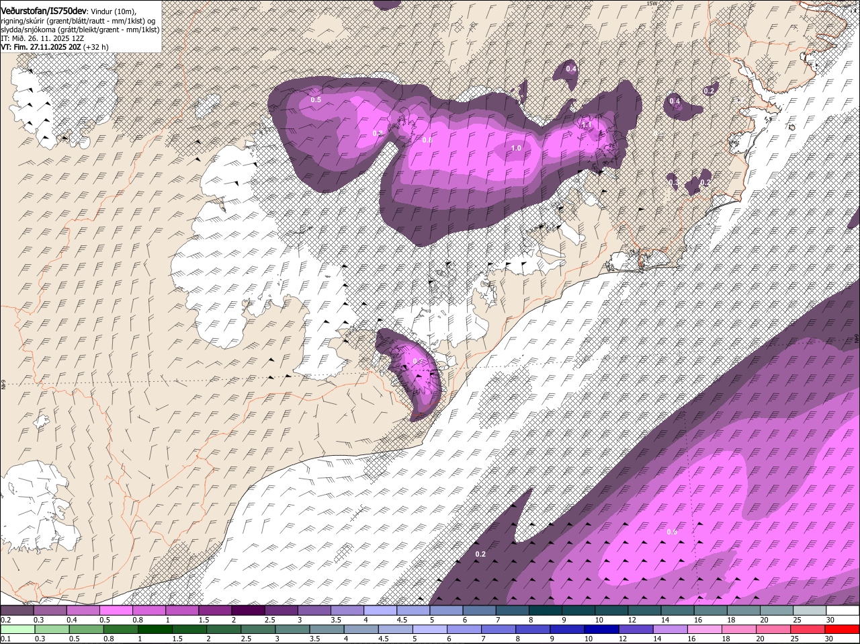Select bright pink swatch between 0.5 and 0.8

[x=116, y=610]
